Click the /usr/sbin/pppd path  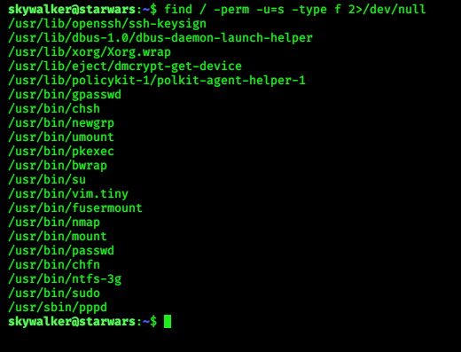click(x=58, y=308)
